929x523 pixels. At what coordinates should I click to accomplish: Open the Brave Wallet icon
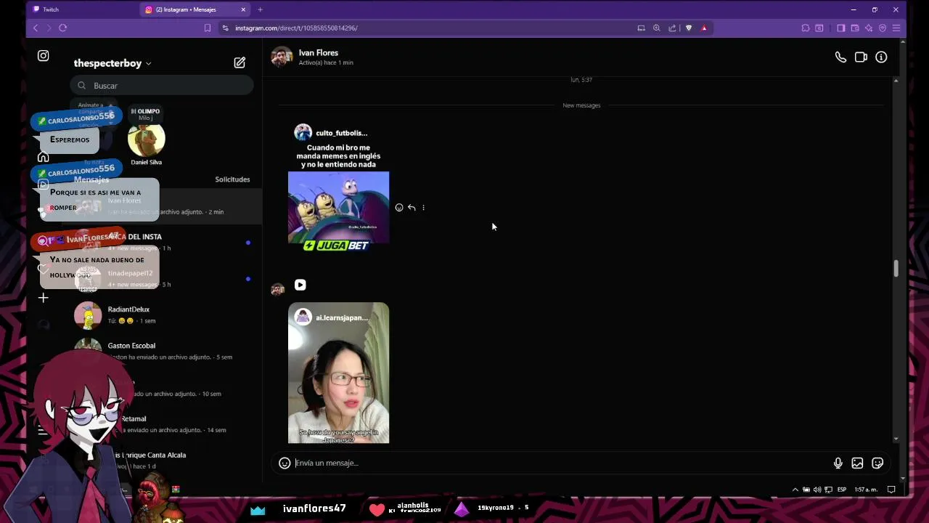tap(855, 28)
